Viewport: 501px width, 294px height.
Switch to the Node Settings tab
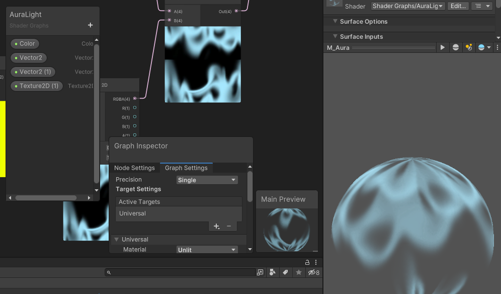point(134,168)
